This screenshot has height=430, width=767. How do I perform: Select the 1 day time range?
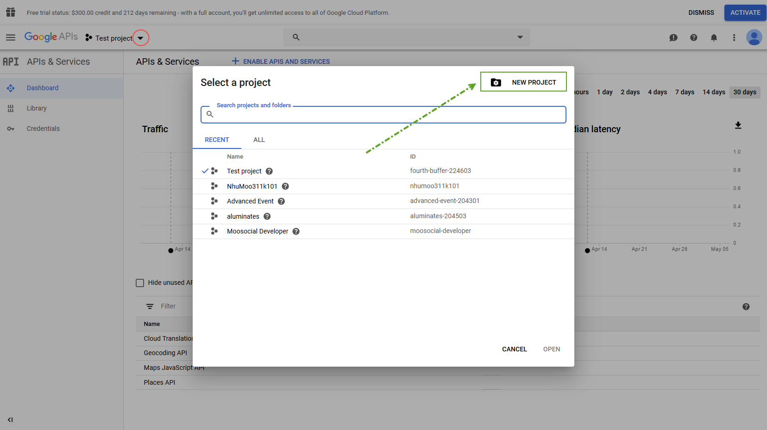(x=604, y=92)
